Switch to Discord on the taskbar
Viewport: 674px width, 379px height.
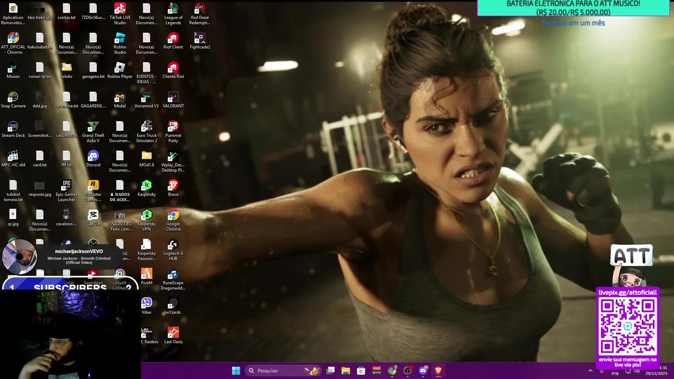click(423, 371)
